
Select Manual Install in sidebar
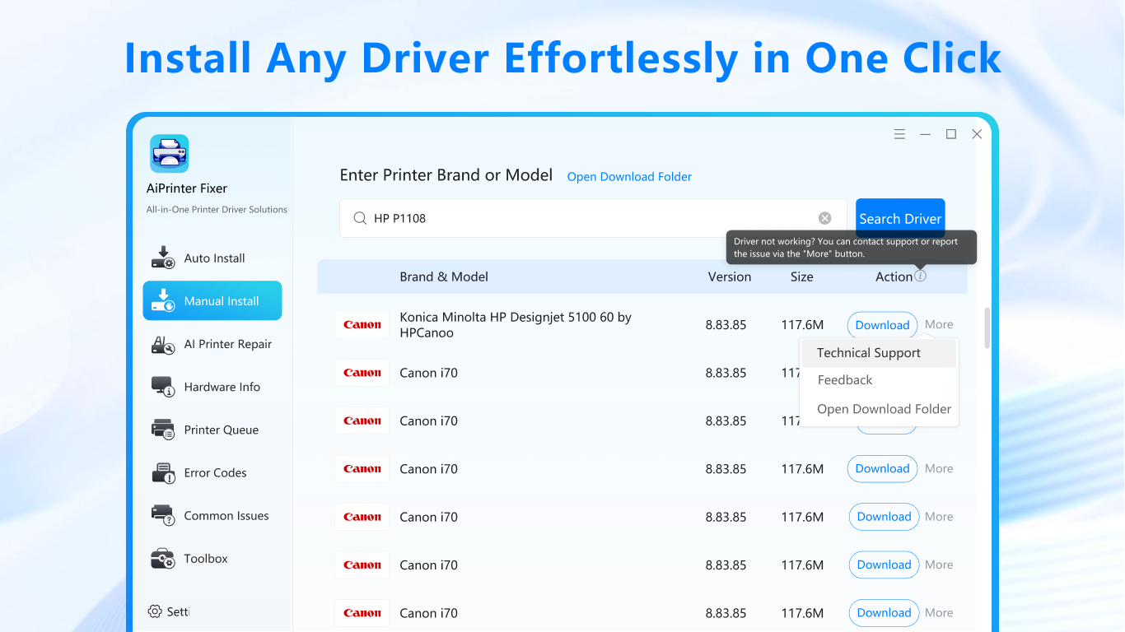point(212,301)
